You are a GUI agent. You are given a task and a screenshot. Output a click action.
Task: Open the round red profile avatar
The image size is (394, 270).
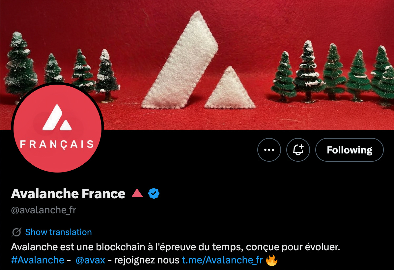(58, 128)
